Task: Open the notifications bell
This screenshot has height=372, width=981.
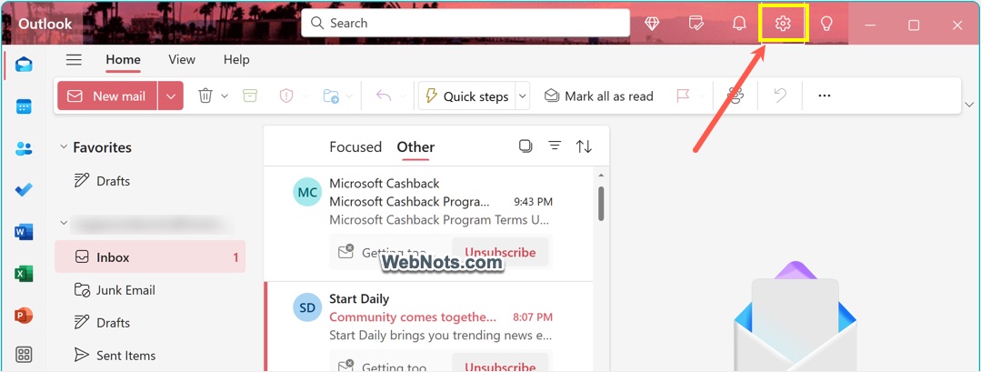Action: click(x=739, y=24)
